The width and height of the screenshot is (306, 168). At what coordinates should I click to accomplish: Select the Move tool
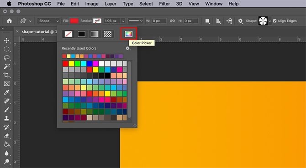[x=6, y=40]
